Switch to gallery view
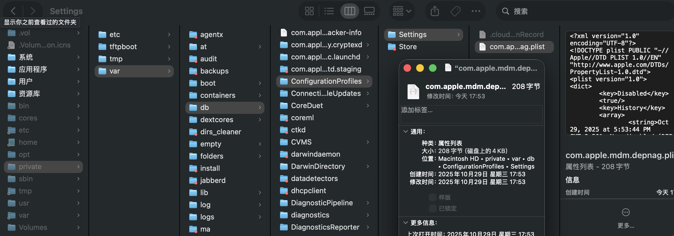 tap(369, 11)
